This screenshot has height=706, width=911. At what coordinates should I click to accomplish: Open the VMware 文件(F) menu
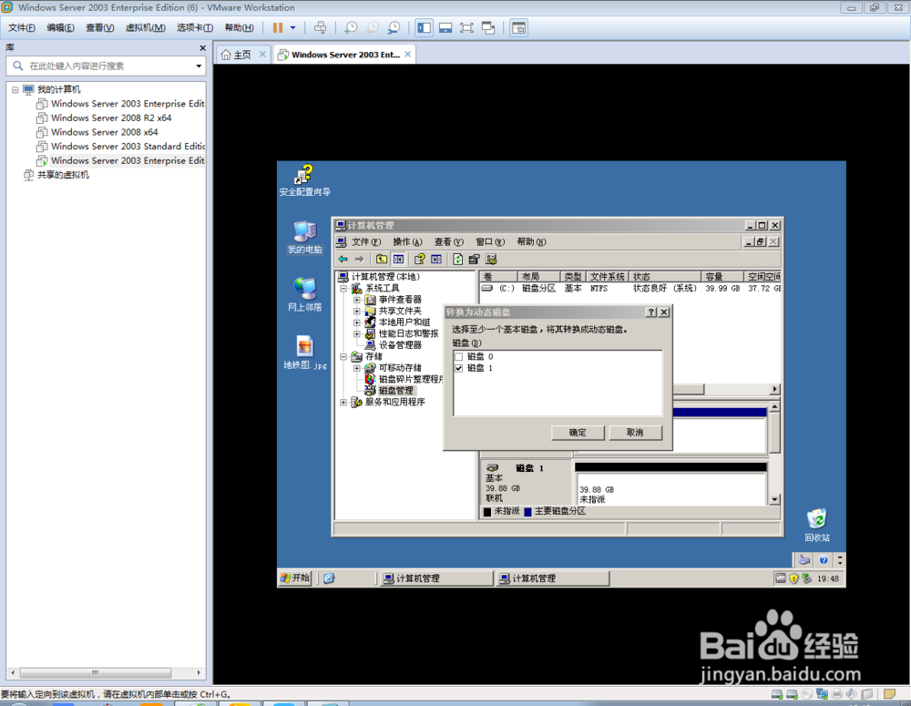[x=22, y=28]
